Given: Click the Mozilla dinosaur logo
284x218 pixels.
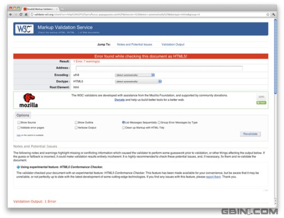Looking at the screenshot, I should click(x=28, y=100).
